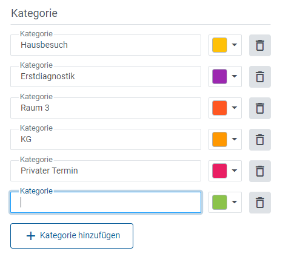Click the green swatch of the empty category

tap(219, 202)
